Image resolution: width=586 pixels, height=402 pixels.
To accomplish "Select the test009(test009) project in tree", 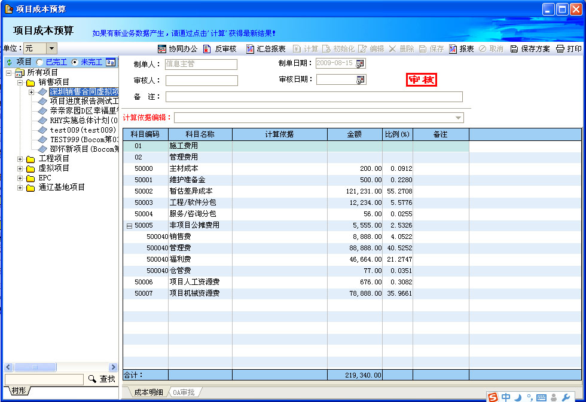I will (83, 130).
